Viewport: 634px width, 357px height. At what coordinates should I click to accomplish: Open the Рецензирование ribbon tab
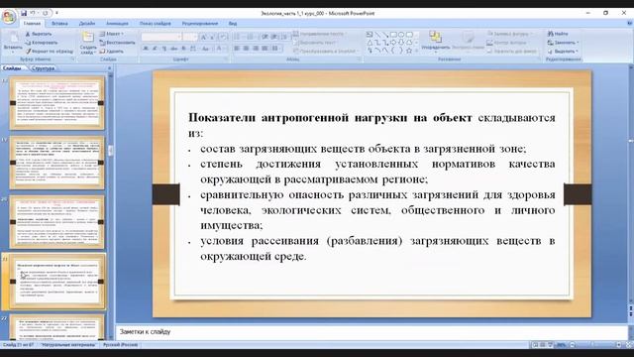200,24
